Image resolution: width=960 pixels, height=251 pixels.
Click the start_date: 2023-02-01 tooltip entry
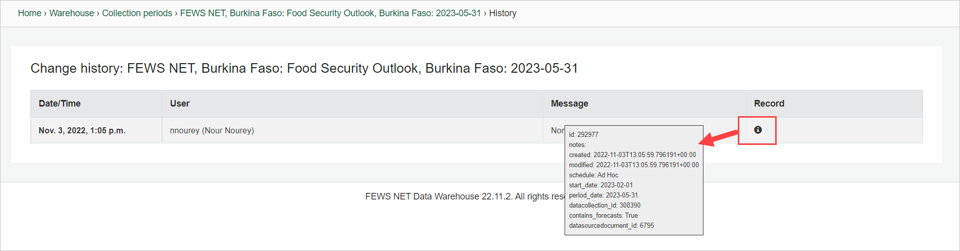pos(600,185)
